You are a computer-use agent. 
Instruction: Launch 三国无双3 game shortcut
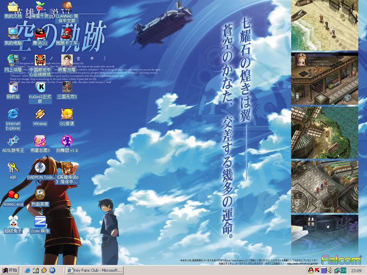pyautogui.click(x=67, y=87)
